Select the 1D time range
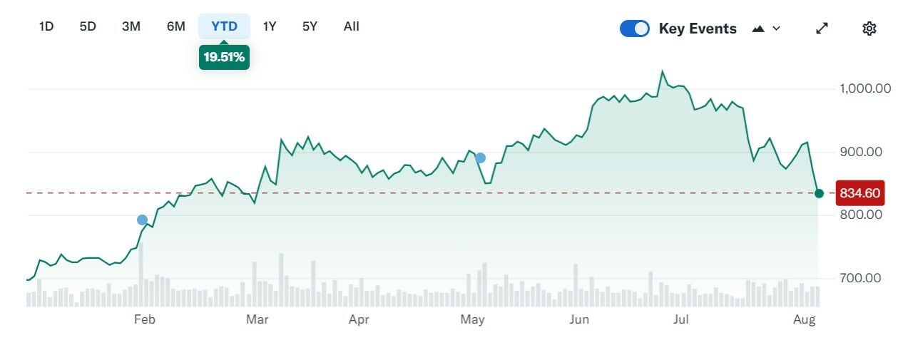 [x=46, y=26]
